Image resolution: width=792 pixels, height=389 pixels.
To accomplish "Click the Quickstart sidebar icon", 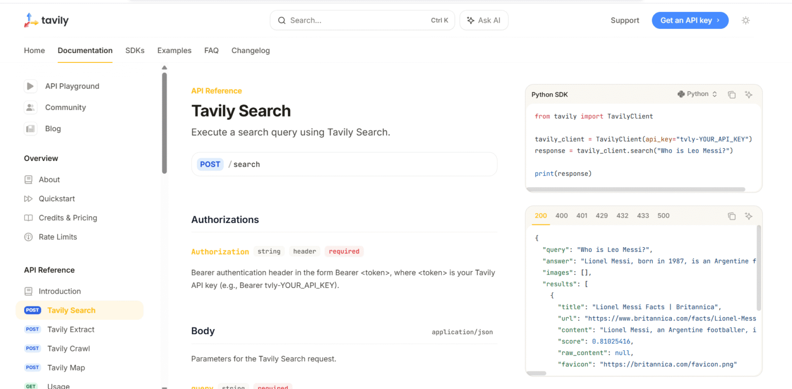I will [x=30, y=199].
